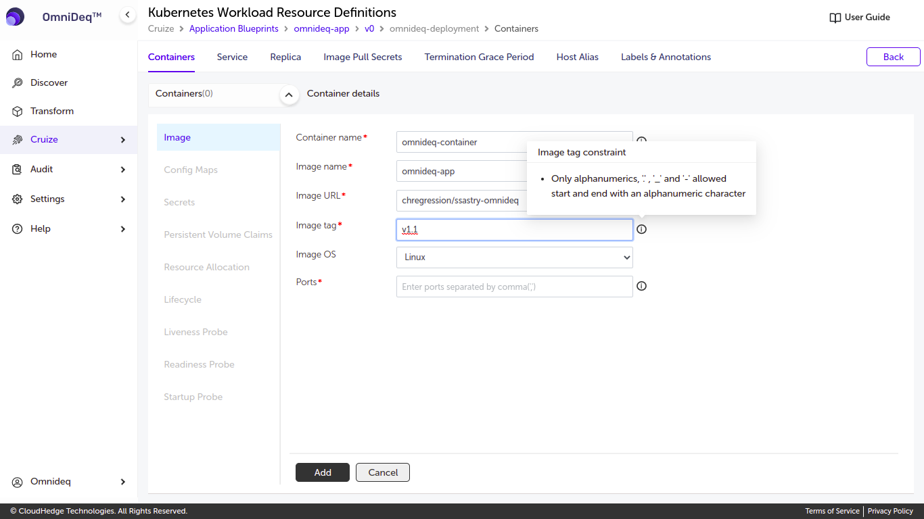Open the Image OS Linux dropdown
This screenshot has height=519, width=924.
point(515,257)
